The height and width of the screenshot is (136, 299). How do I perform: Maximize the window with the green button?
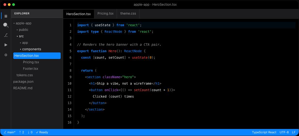coord(14,5)
